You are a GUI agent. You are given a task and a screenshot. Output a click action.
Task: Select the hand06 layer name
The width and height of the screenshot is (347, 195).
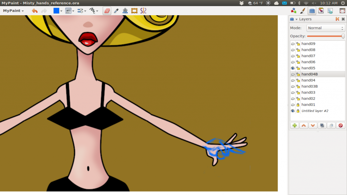tap(308, 62)
